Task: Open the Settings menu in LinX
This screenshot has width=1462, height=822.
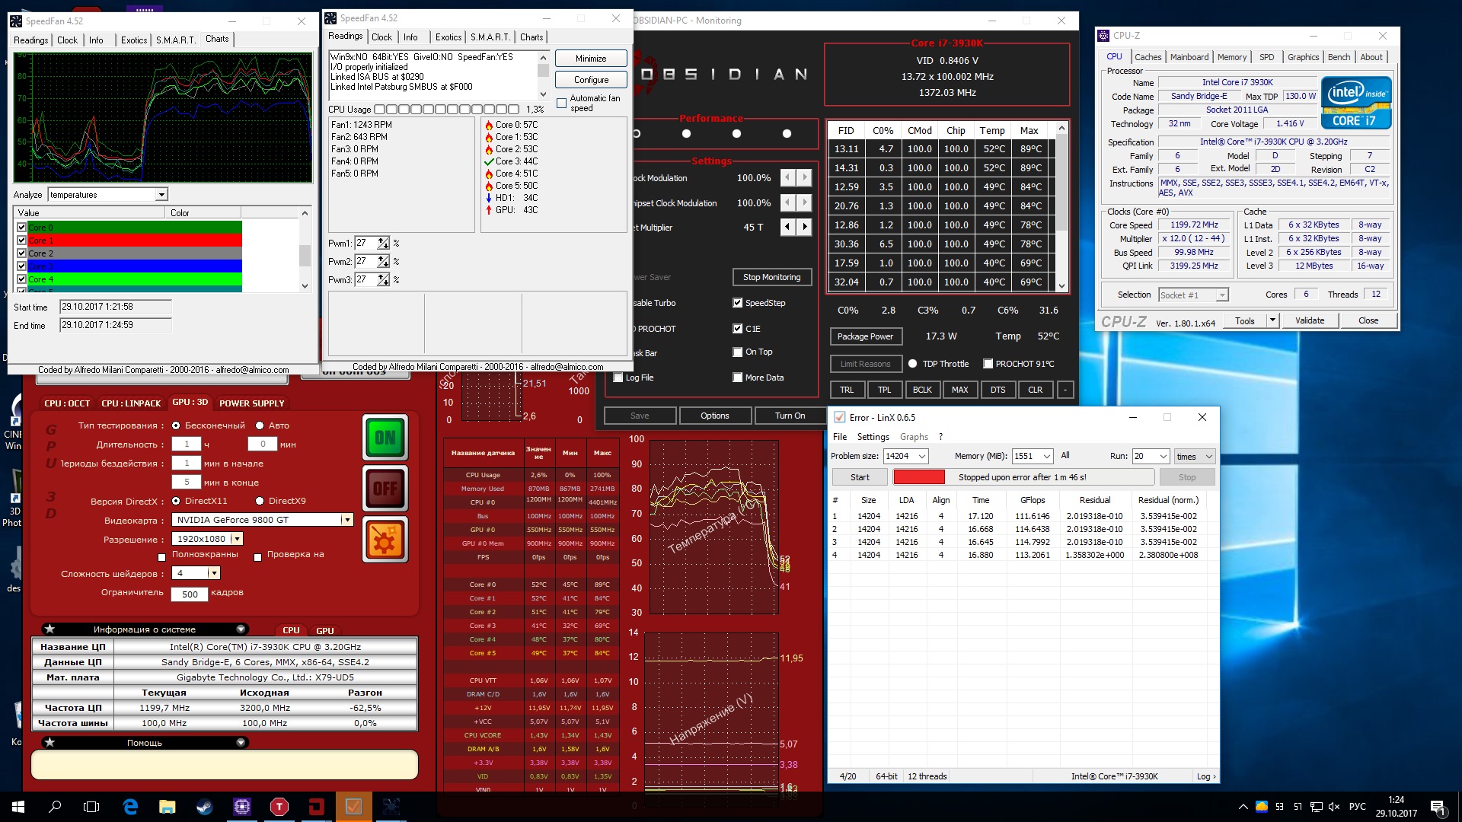Action: coord(873,437)
